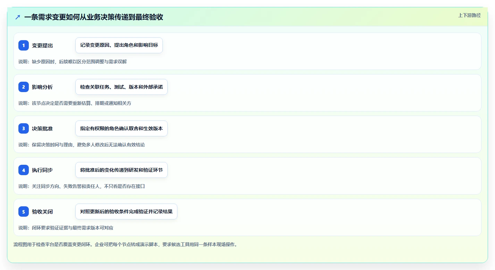This screenshot has height=270, width=495.
Task: Click the step 1 number badge
Action: point(24,45)
